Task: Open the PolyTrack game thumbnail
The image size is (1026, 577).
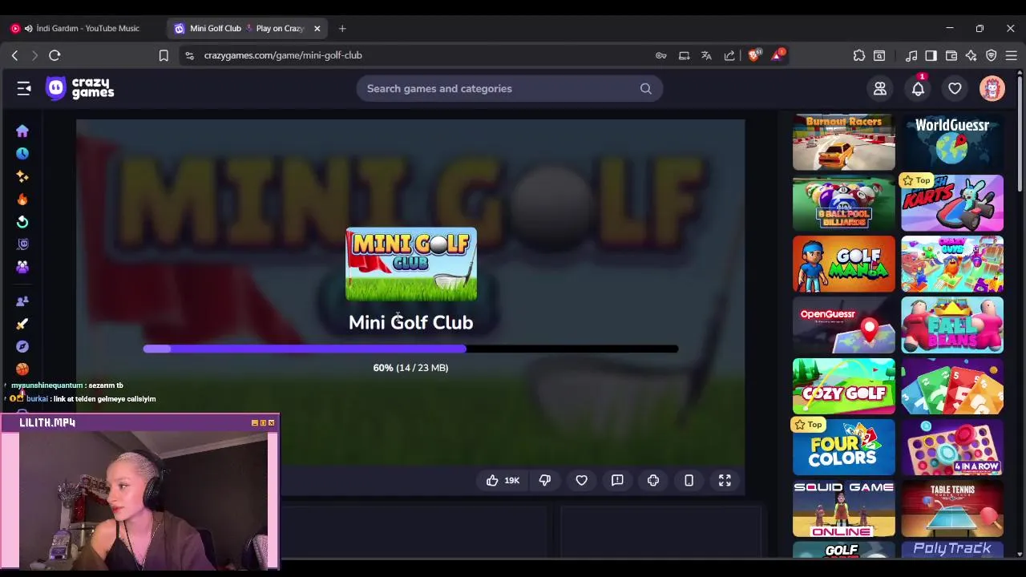Action: [952, 549]
